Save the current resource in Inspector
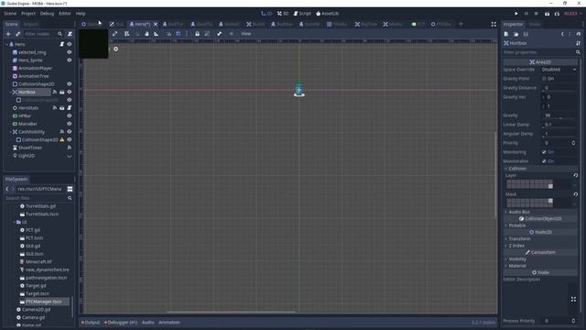586x330 pixels. click(526, 34)
